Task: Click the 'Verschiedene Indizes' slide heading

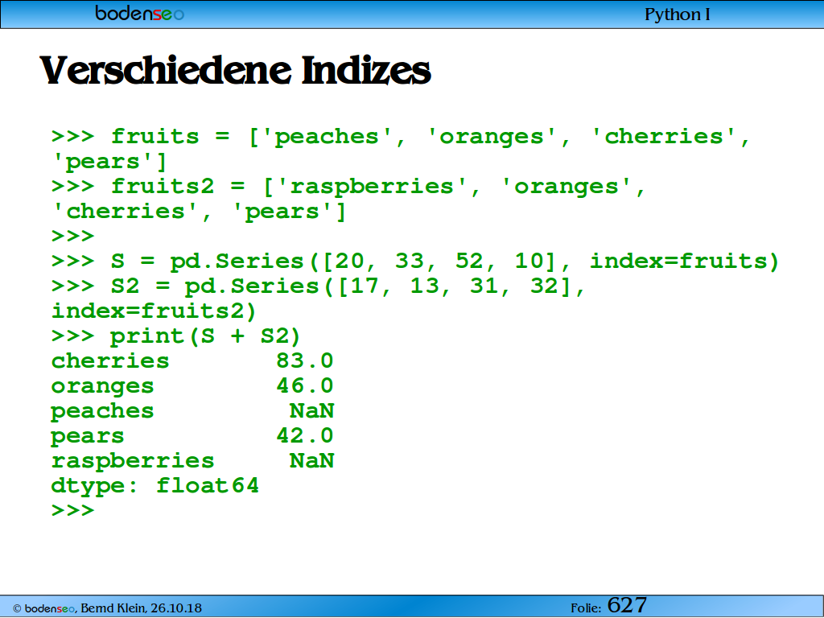Action: pos(236,71)
